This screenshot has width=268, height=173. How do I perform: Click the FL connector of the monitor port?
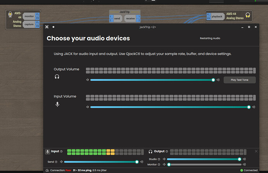(37, 14)
